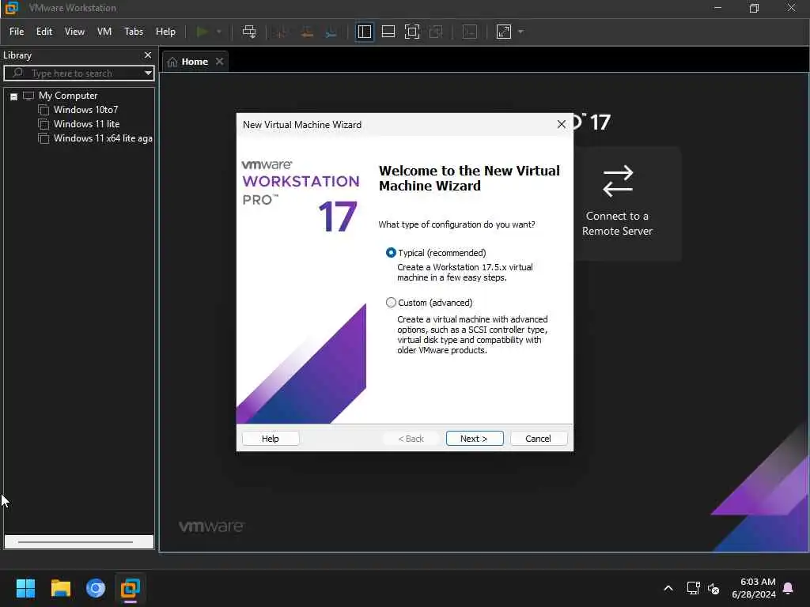
Task: Close the Home tab
Action: click(220, 62)
